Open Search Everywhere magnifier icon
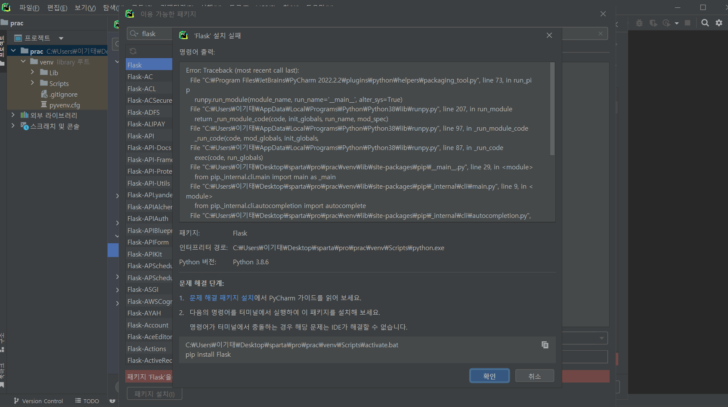Screen dimensions: 728x407 point(705,23)
